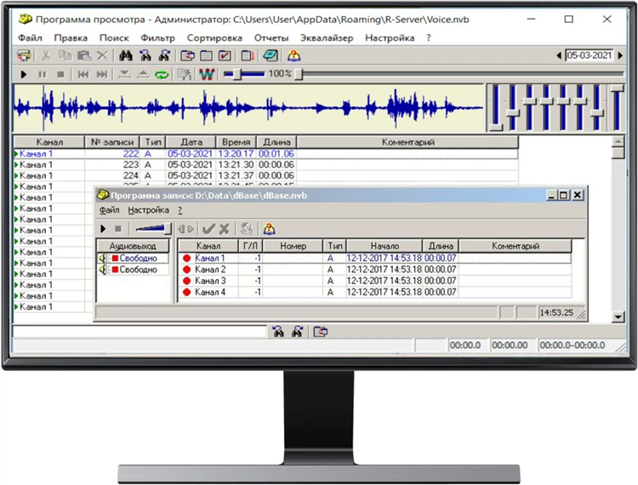Open the Фильтр menu
638x485 pixels.
tap(158, 37)
